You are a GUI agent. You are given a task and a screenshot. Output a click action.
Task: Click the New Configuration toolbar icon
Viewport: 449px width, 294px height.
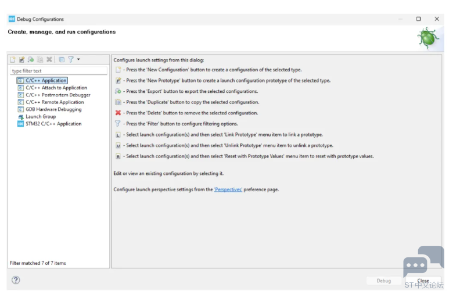13,59
